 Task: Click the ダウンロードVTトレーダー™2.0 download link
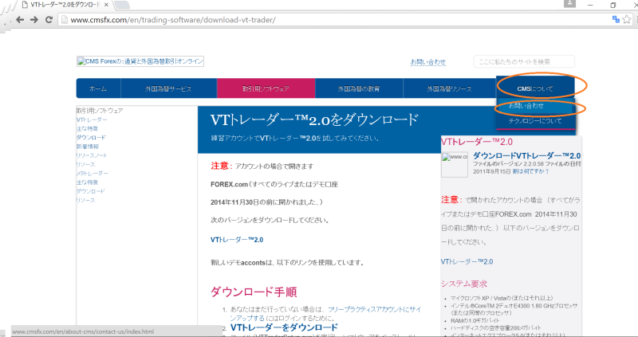(527, 155)
